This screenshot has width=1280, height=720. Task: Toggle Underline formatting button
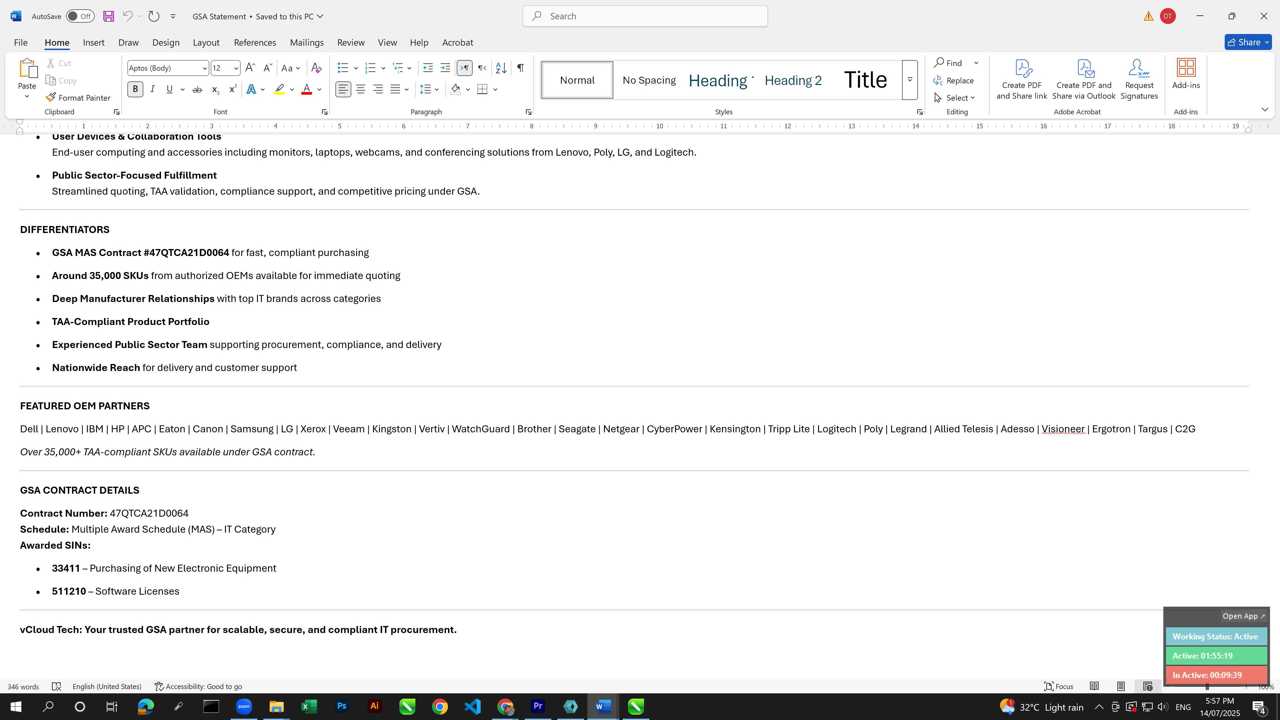(169, 89)
